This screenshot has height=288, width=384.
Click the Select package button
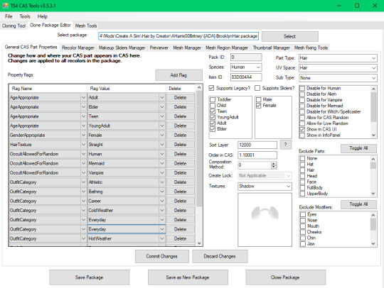(289, 36)
